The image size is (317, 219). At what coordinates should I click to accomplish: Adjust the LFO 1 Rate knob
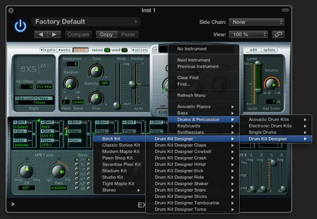[x=58, y=171]
